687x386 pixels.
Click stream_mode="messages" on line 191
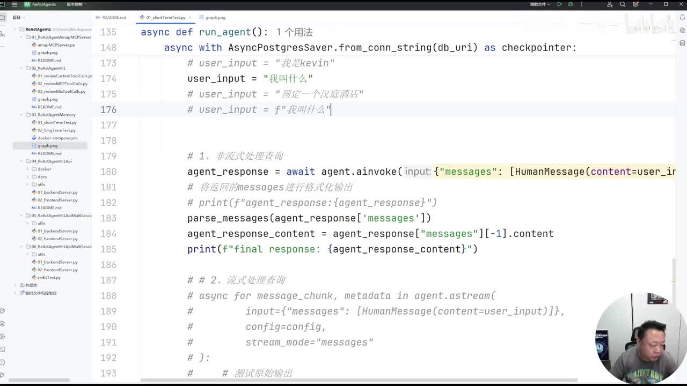click(309, 343)
